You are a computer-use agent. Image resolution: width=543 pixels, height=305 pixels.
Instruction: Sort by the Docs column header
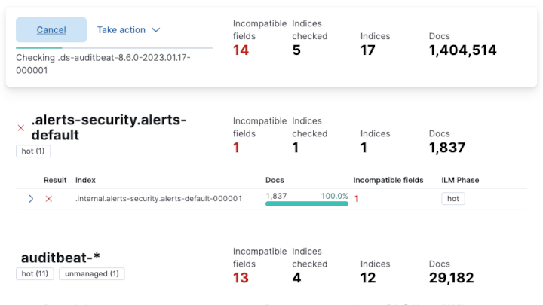click(275, 180)
